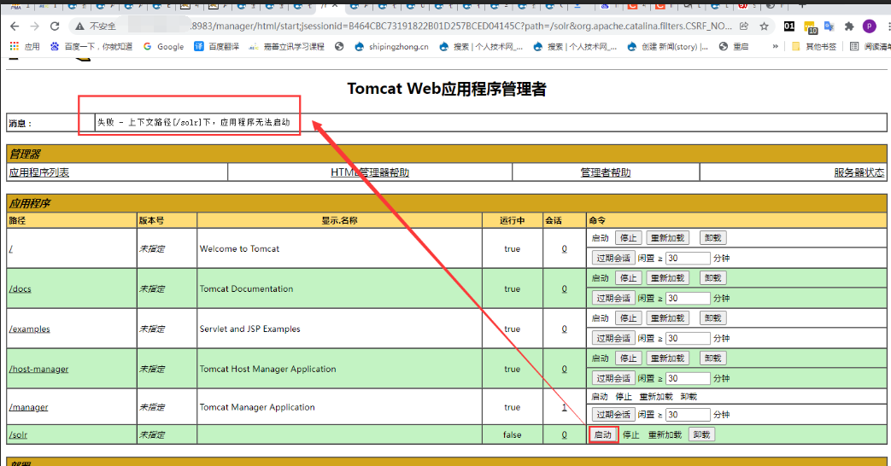Click 卸载 for Tomcat Host Manager Application
Screen dimensions: 891x466
click(x=713, y=358)
